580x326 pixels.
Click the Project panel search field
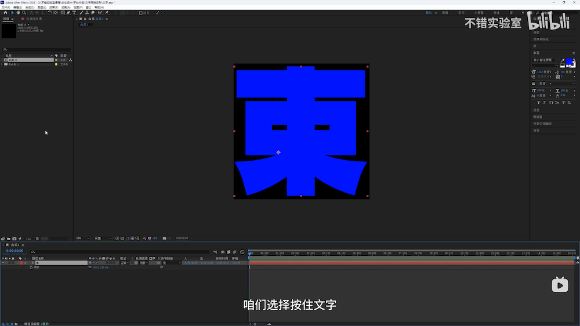(36, 49)
